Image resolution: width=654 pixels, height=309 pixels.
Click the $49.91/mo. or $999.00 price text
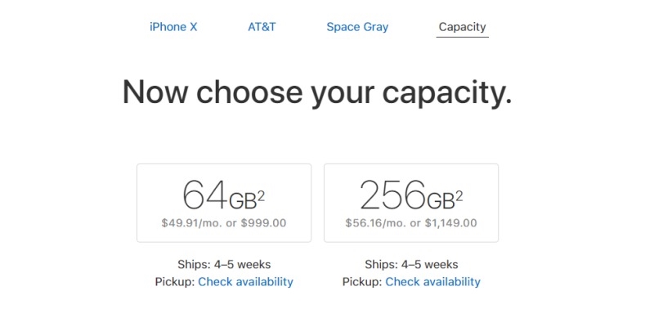pyautogui.click(x=224, y=223)
